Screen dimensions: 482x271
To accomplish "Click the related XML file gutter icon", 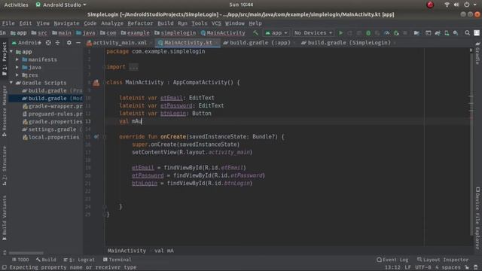I will click(96, 83).
